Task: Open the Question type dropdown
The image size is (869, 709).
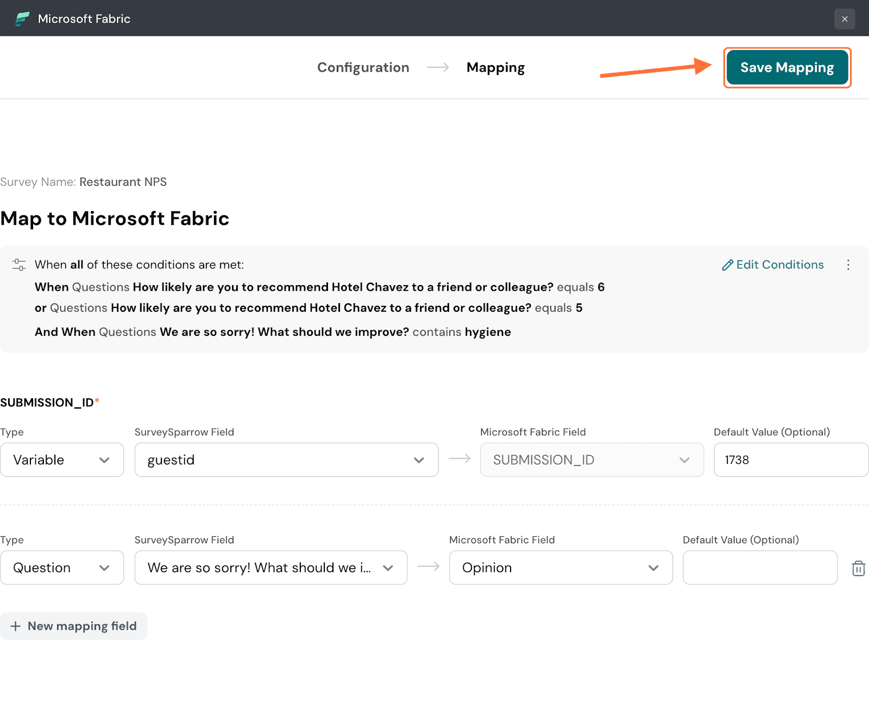Action: 62,568
